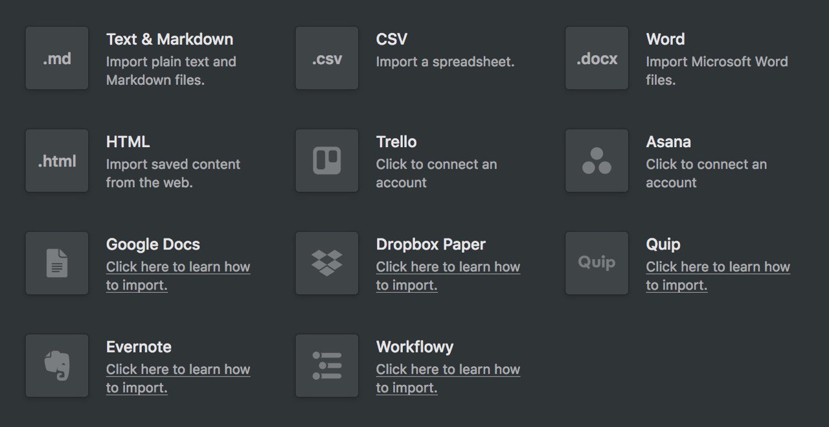Open Workflowy learn how to import link
The height and width of the screenshot is (427, 829).
[448, 378]
